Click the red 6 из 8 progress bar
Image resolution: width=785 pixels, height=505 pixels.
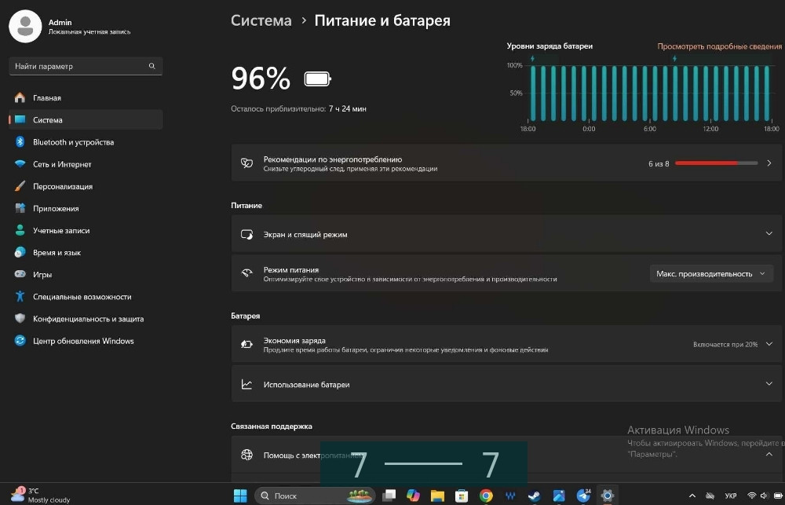[x=714, y=163]
